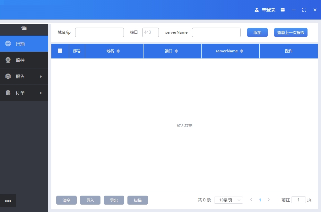Focus the 端口 input field showing 443

(151, 32)
